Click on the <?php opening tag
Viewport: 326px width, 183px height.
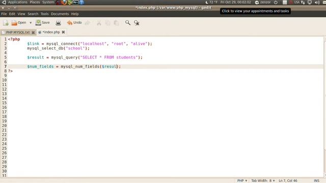coord(14,39)
